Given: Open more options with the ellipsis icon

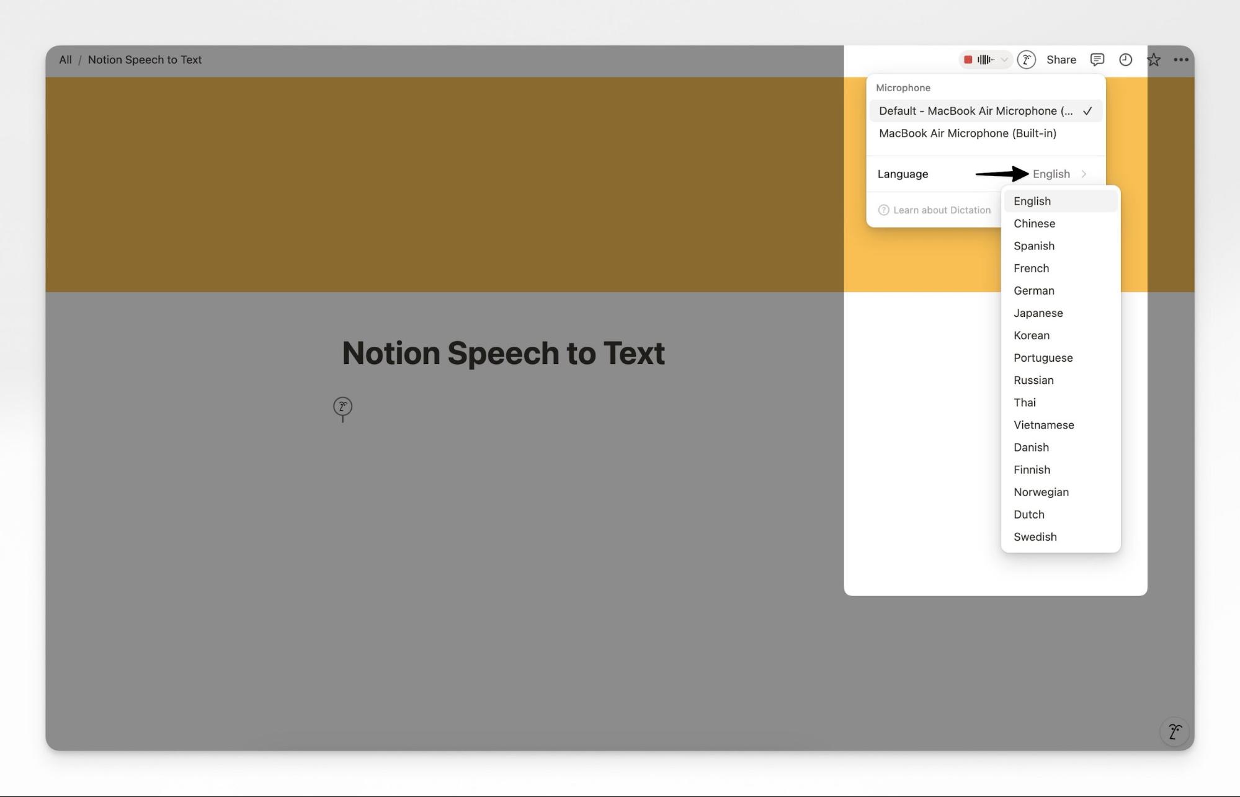Looking at the screenshot, I should click(x=1182, y=60).
